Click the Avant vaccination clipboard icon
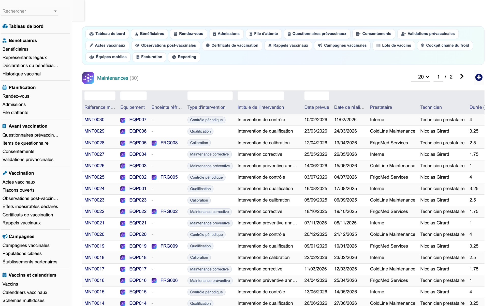495x306 pixels. (4, 126)
